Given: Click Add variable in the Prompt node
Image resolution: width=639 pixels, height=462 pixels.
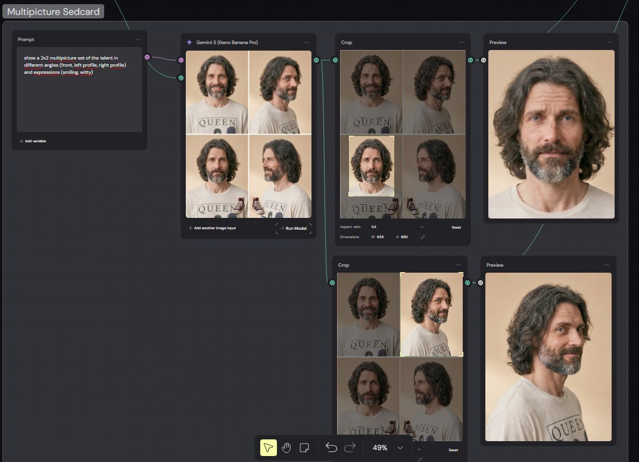Looking at the screenshot, I should tap(33, 141).
